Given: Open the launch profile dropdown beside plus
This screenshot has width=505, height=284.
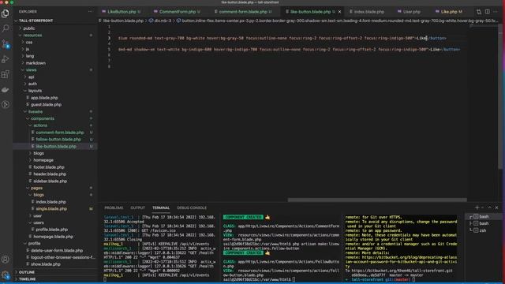Looking at the screenshot, I should 482,207.
